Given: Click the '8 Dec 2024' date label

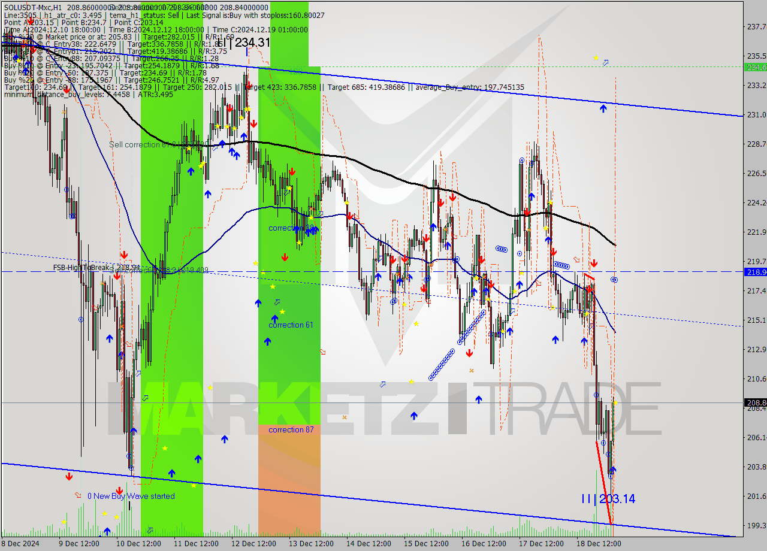Looking at the screenshot, I should (x=21, y=543).
